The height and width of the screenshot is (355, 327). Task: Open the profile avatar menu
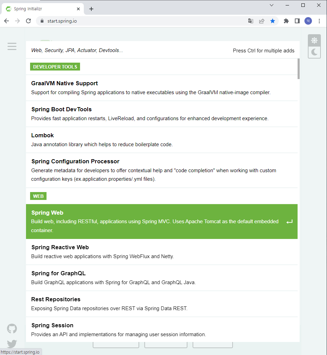pyautogui.click(x=308, y=21)
